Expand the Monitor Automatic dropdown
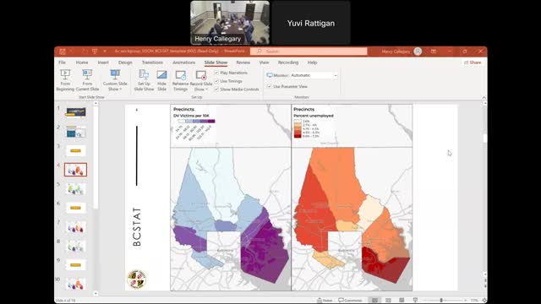 [336, 75]
